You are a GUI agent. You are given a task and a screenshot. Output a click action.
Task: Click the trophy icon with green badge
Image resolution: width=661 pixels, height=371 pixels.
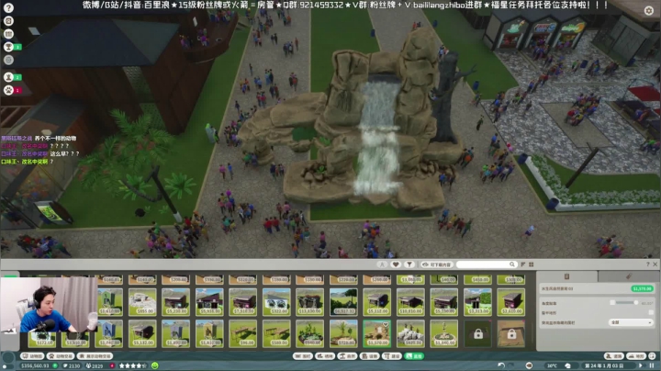(x=8, y=47)
